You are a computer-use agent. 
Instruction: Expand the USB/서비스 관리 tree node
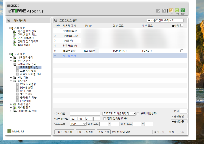[x=11, y=111]
